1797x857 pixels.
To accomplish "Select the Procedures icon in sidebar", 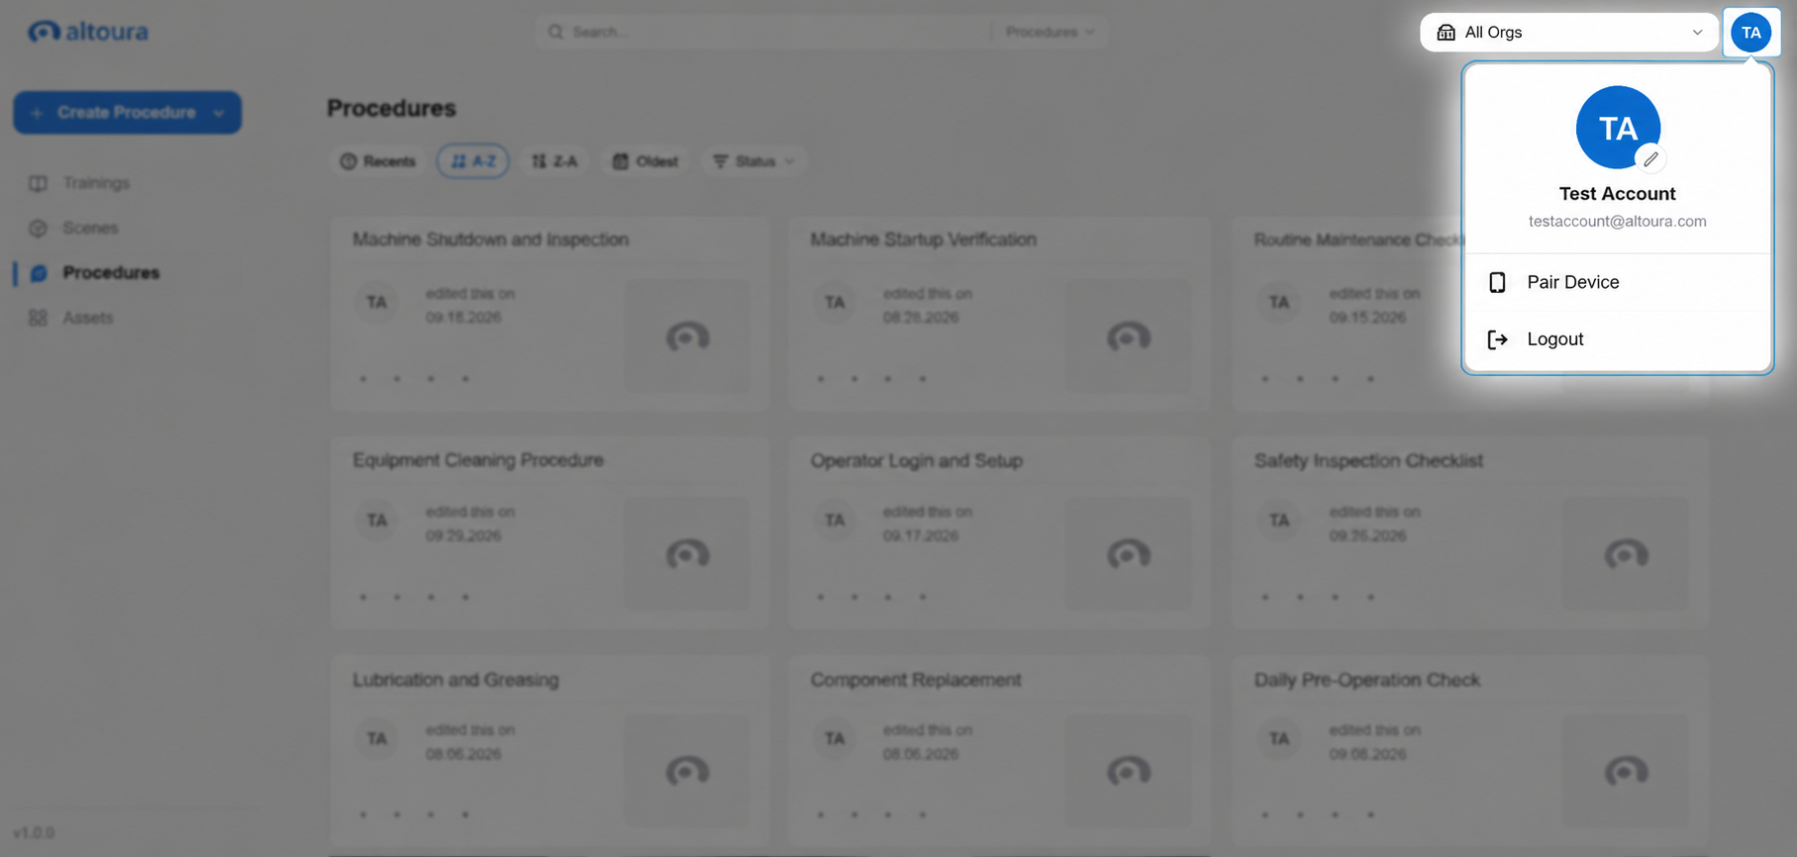I will coord(39,273).
